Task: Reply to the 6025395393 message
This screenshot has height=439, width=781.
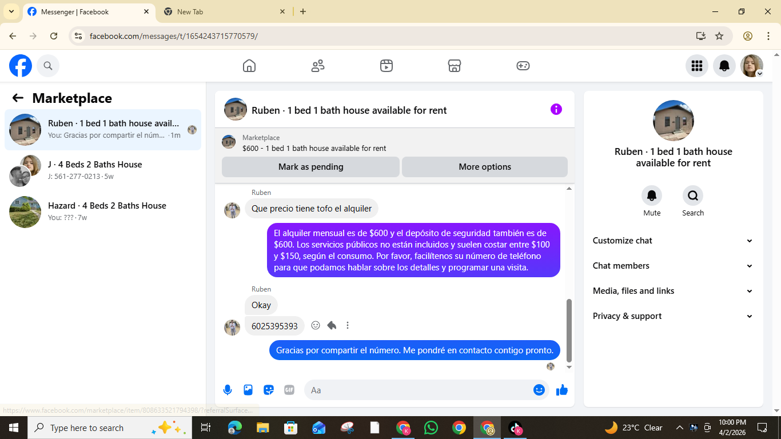Action: (x=332, y=325)
